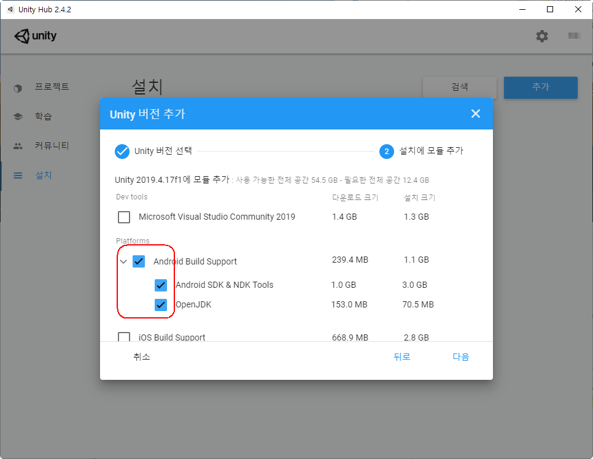Collapse the Android Build Support chevron

click(123, 261)
